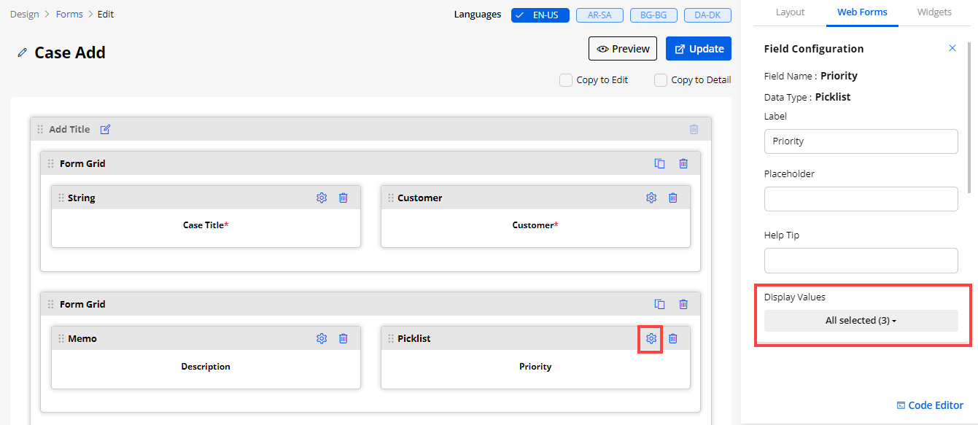Open settings gear for String field
Screen dimensions: 978x425
[x=322, y=198]
